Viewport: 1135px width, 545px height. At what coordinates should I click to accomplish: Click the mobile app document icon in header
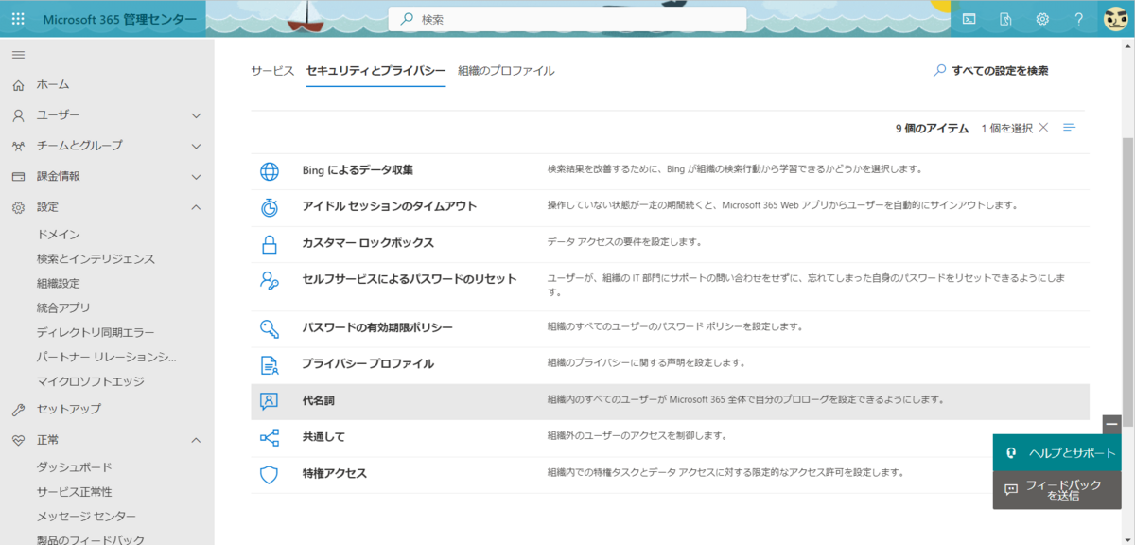coord(1006,19)
